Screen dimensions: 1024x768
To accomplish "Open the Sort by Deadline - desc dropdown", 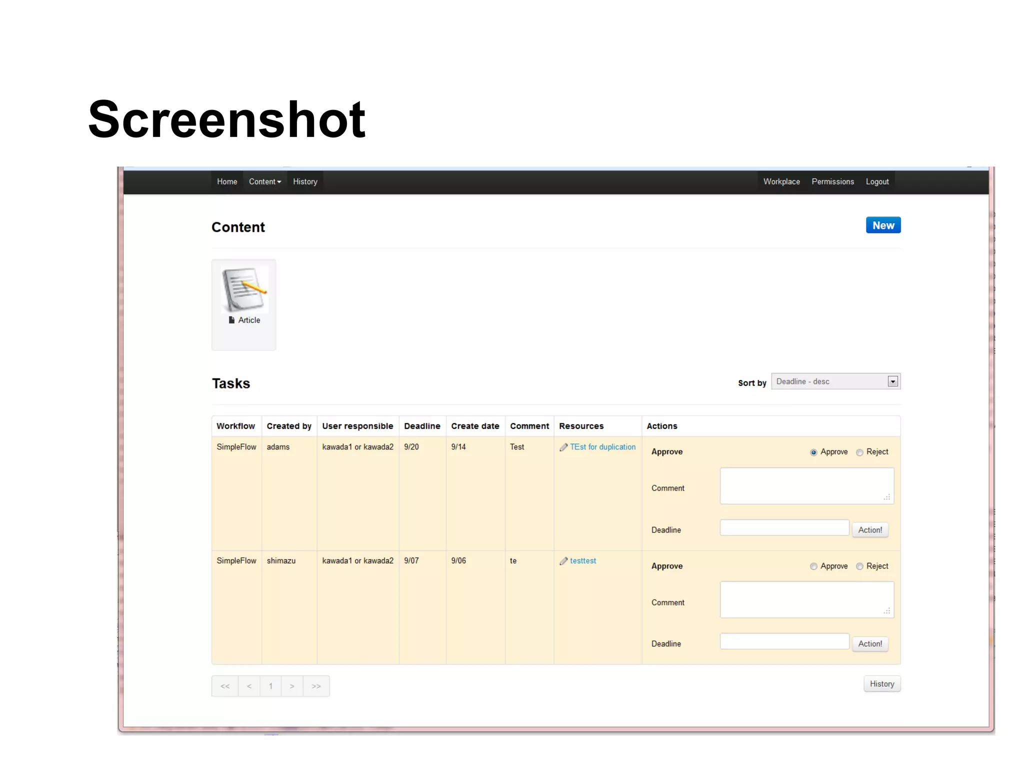I will click(x=835, y=381).
